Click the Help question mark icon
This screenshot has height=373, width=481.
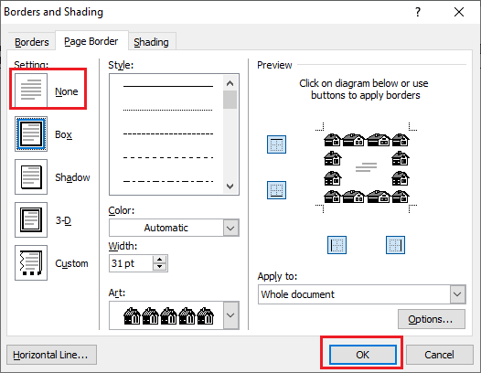(418, 12)
